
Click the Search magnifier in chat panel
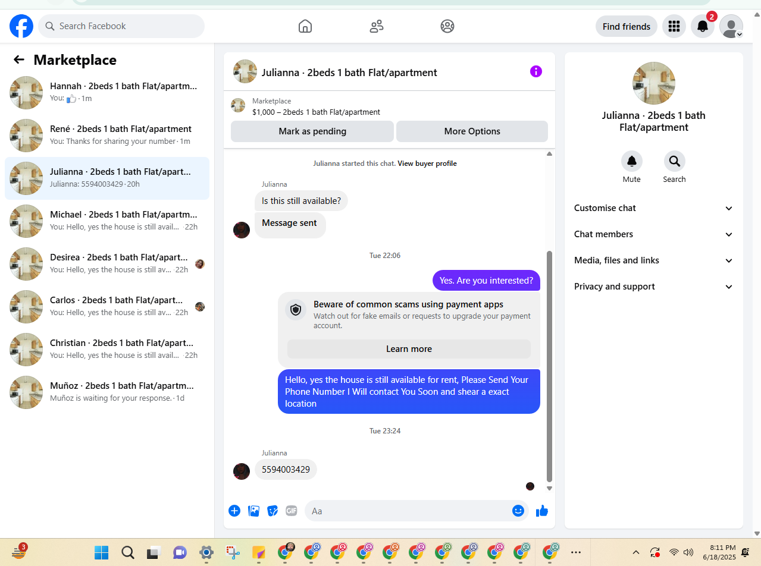point(675,161)
